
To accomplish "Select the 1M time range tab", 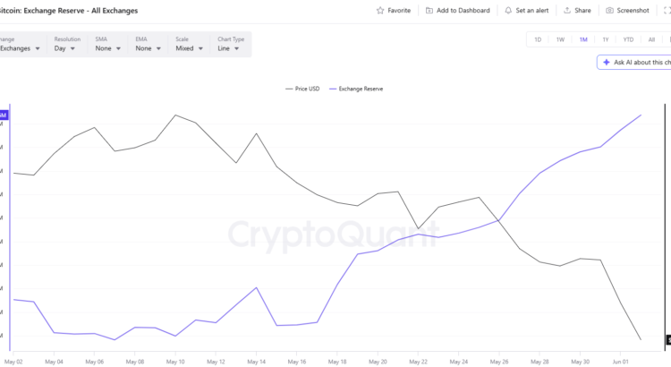I will [x=583, y=39].
